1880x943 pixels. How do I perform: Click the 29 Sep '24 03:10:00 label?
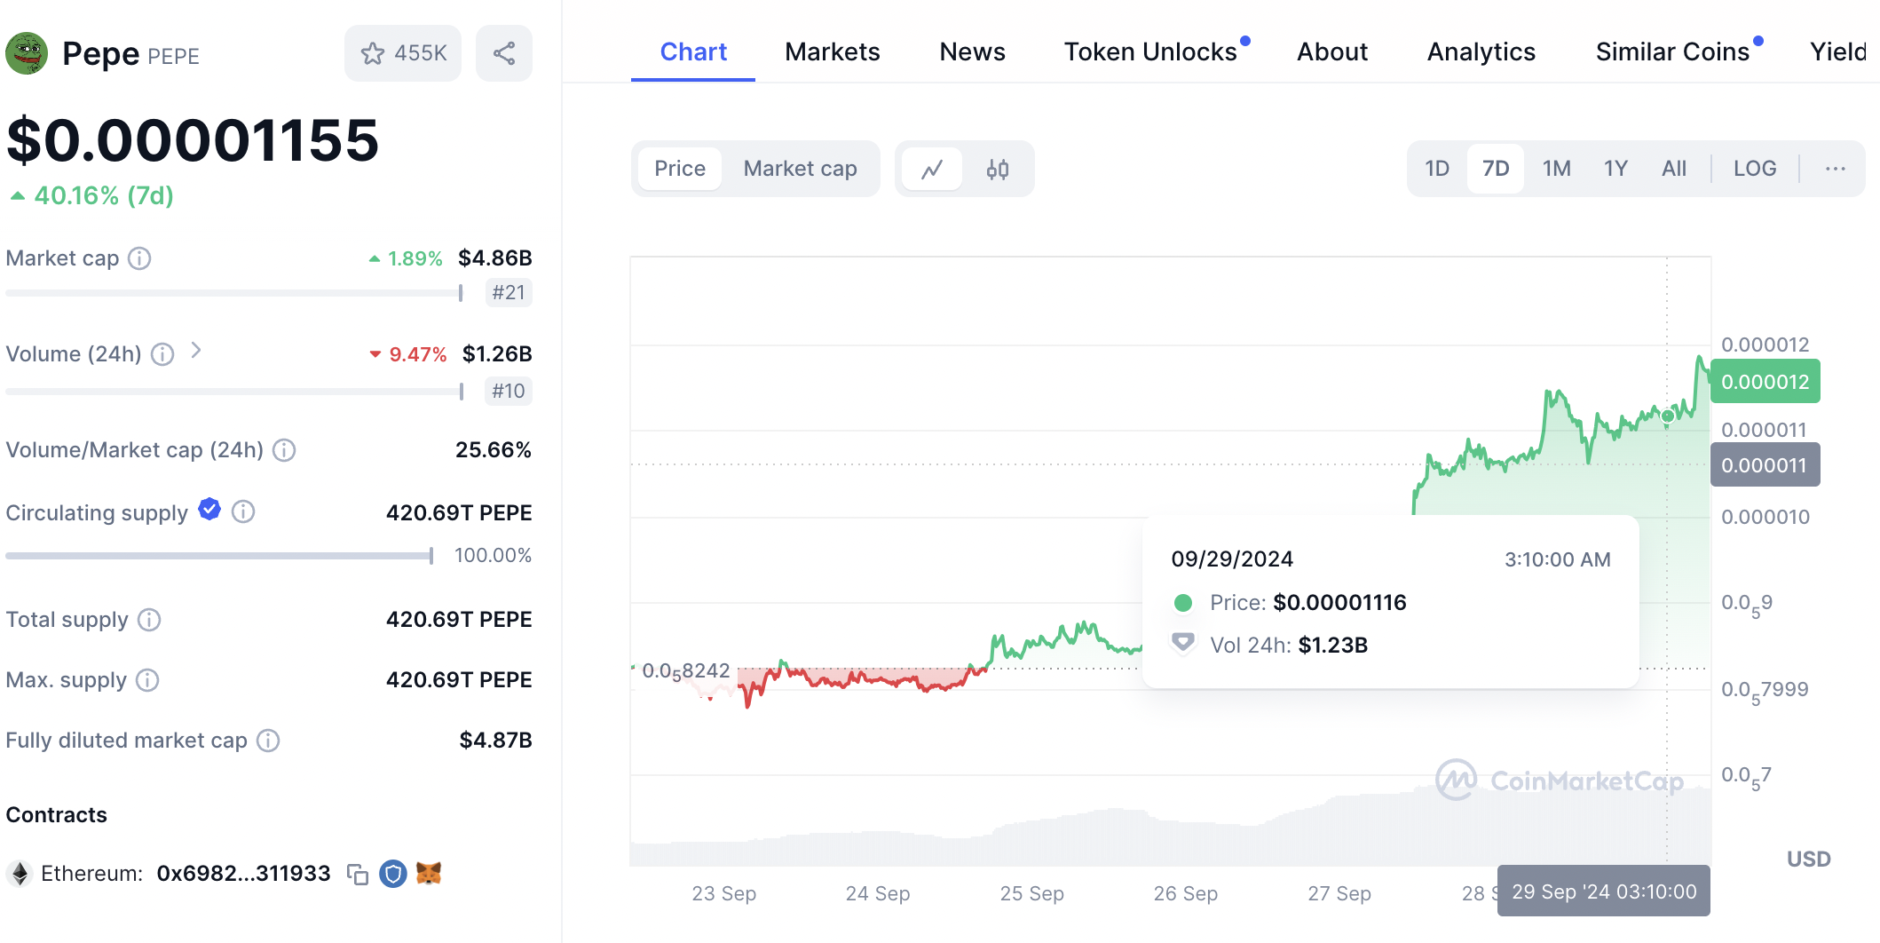[x=1604, y=891]
